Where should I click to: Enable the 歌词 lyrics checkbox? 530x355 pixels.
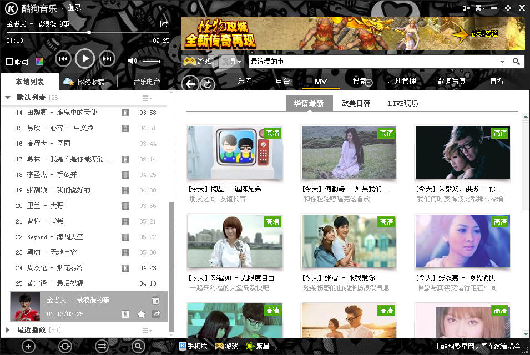(x=9, y=62)
